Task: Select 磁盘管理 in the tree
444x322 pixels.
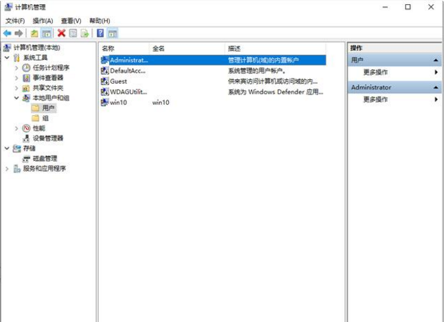Action: tap(45, 158)
